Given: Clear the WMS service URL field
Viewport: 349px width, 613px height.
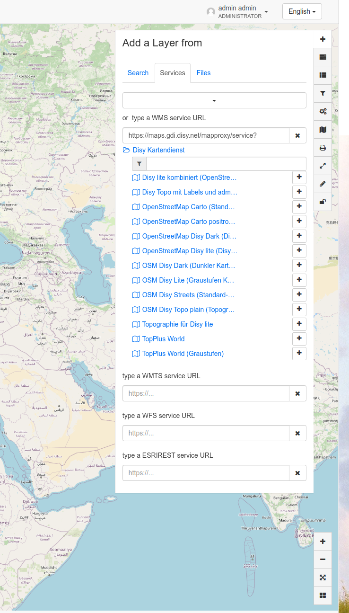Looking at the screenshot, I should (x=297, y=135).
